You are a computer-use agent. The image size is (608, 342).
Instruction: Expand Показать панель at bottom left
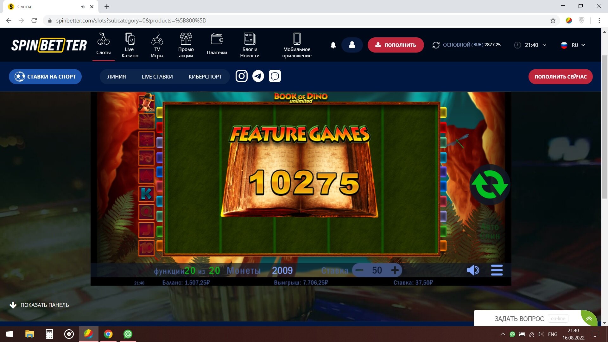coord(39,305)
